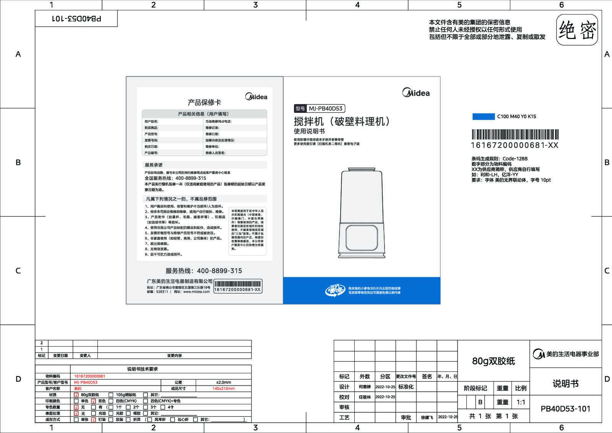Image resolution: width=612 pixels, height=433 pixels.
Task: Click the 搅拌机（破壁料理机） title
Action: pos(343,121)
